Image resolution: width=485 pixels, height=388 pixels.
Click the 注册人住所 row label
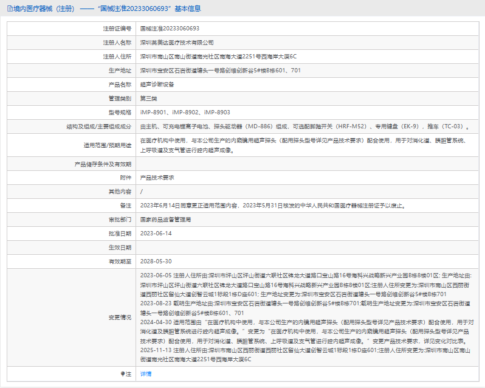click(117, 57)
